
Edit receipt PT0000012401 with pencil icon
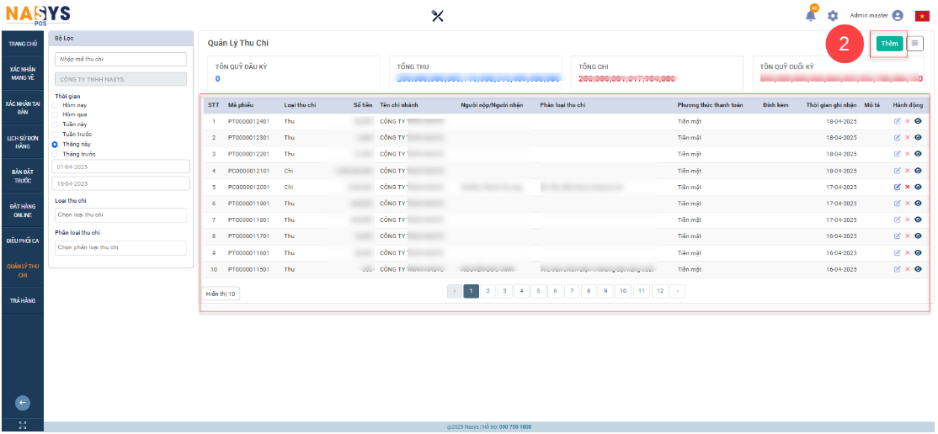pyautogui.click(x=897, y=121)
